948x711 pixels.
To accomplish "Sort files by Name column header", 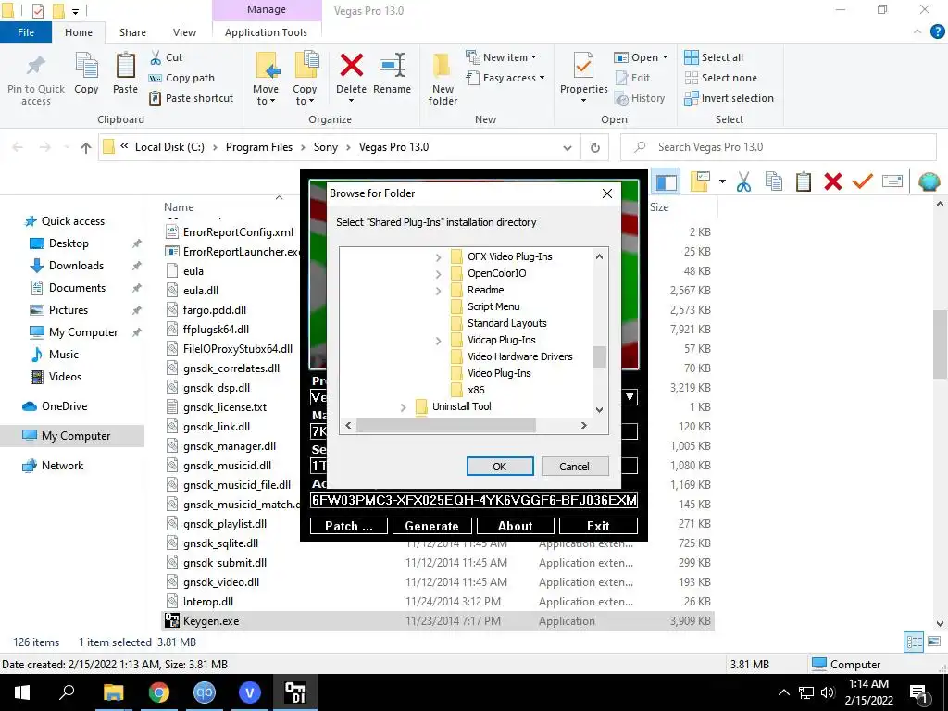I will click(179, 207).
